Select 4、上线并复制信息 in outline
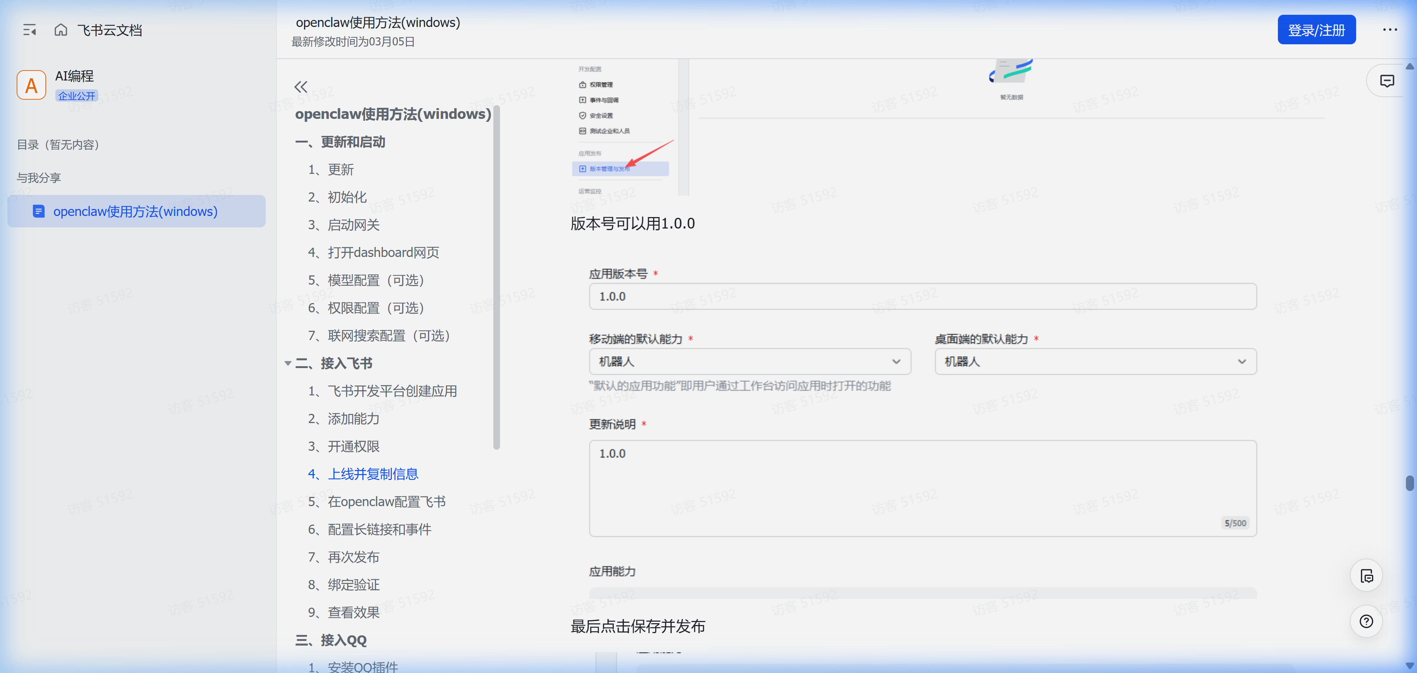 (x=363, y=474)
